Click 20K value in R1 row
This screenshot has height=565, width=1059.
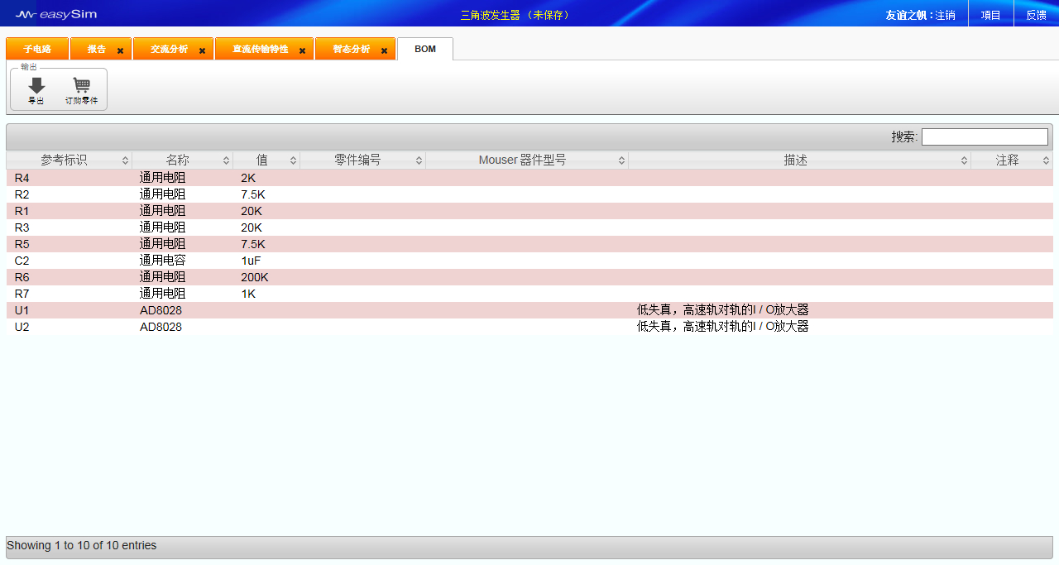252,211
